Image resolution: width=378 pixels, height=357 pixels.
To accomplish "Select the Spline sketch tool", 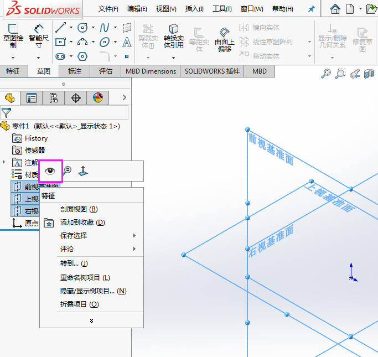I will [105, 28].
